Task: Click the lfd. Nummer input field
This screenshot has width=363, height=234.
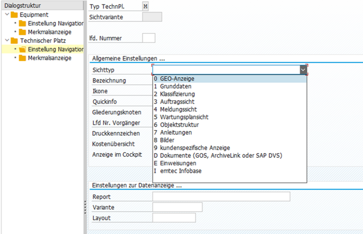Action: pos(149,38)
